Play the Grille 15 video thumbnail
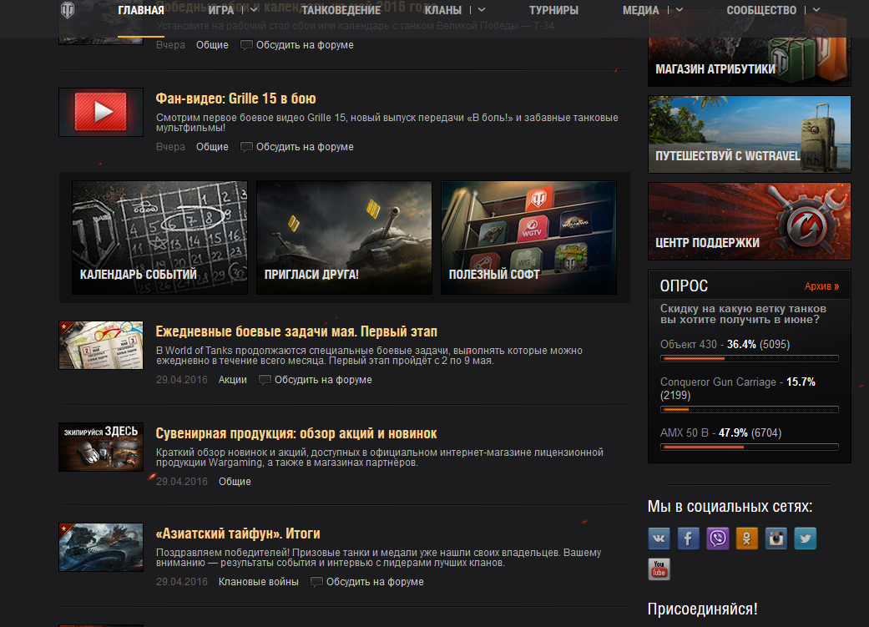The width and height of the screenshot is (869, 627). point(101,112)
